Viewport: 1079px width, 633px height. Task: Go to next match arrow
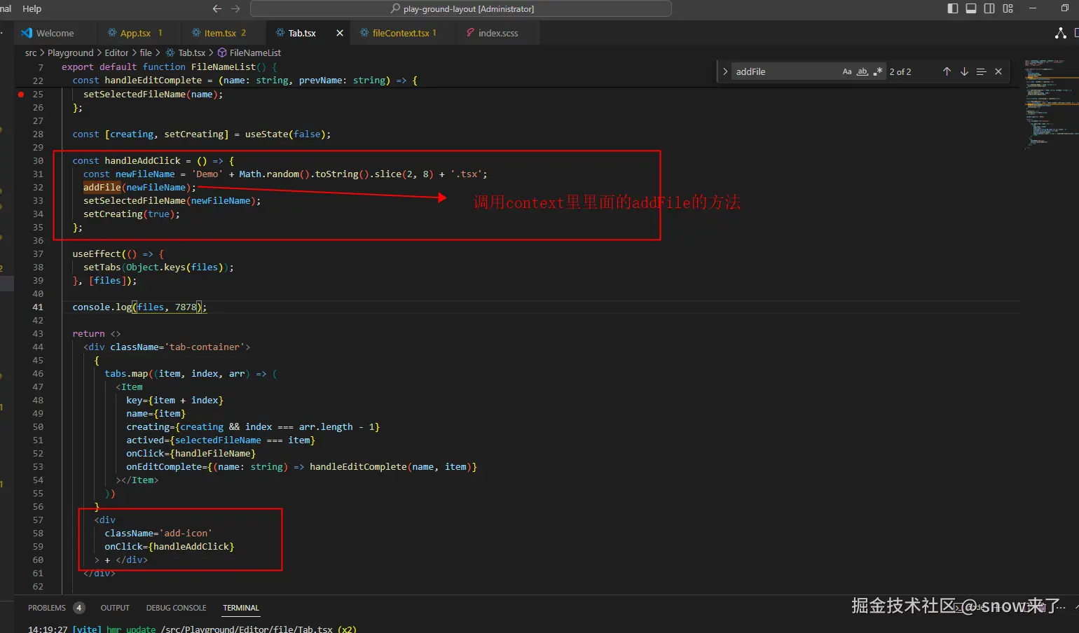point(964,71)
